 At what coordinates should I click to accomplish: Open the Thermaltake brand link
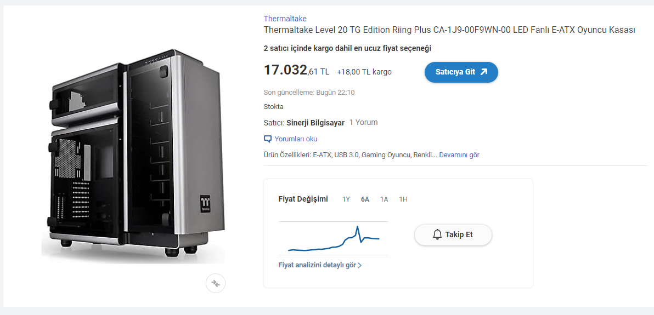[285, 19]
